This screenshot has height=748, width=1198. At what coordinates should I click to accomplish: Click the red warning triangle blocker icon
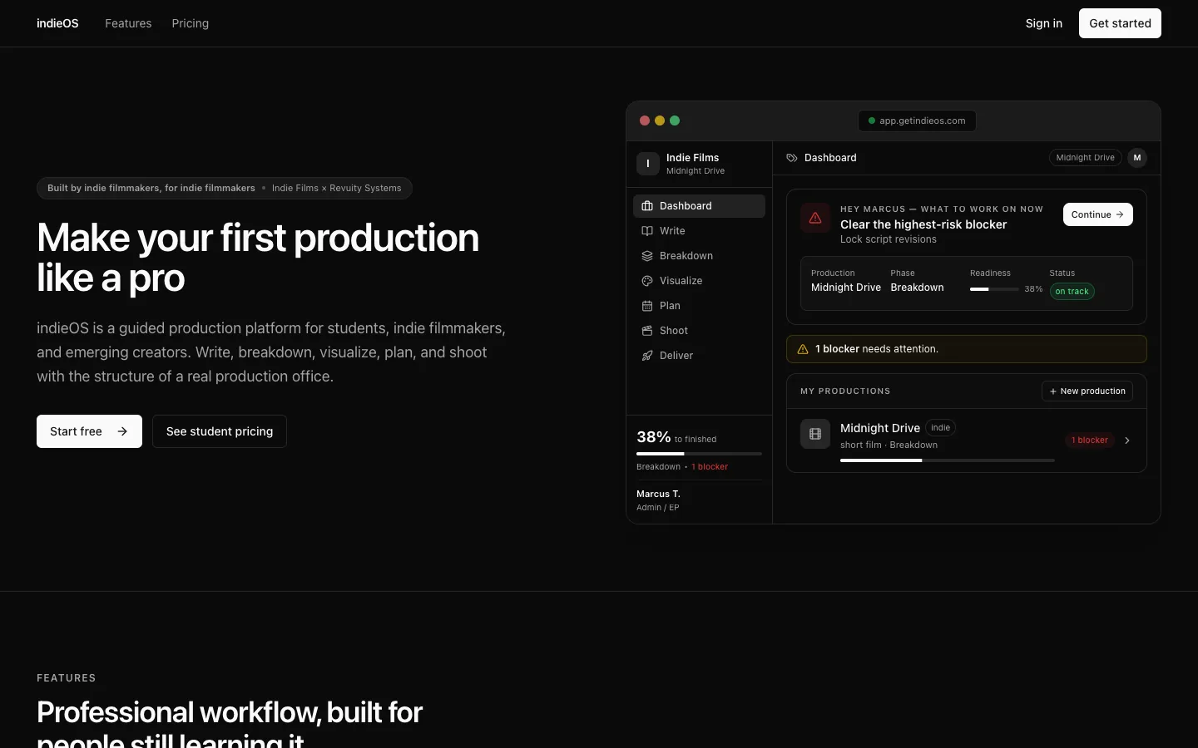tap(815, 218)
